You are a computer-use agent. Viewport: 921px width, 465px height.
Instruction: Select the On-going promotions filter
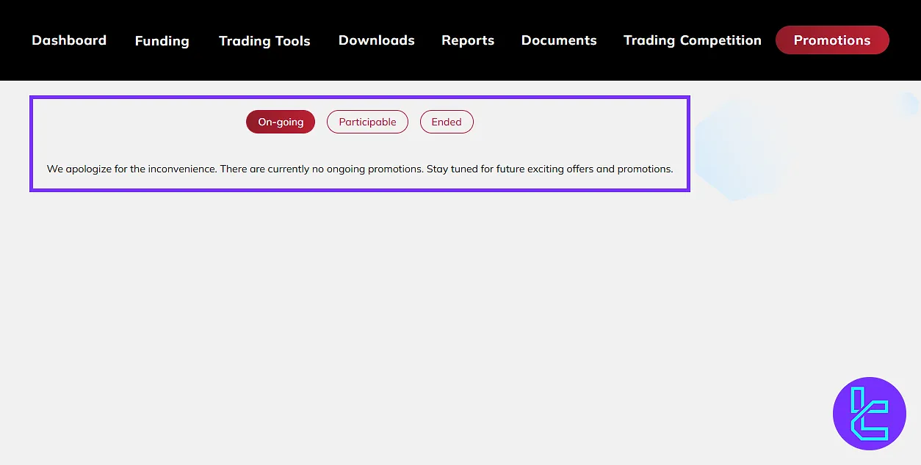click(x=280, y=122)
